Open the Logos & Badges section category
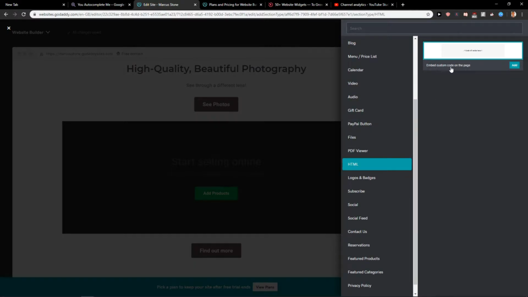This screenshot has width=528, height=297. (361, 178)
